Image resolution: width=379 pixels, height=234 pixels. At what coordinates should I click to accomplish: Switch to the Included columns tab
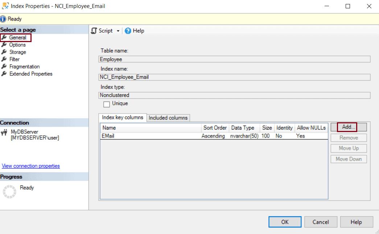point(168,118)
